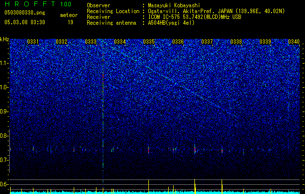The width and height of the screenshot is (305, 194).
Task: Click the date stamp 05.03.08 03:30
Action: pyautogui.click(x=25, y=22)
